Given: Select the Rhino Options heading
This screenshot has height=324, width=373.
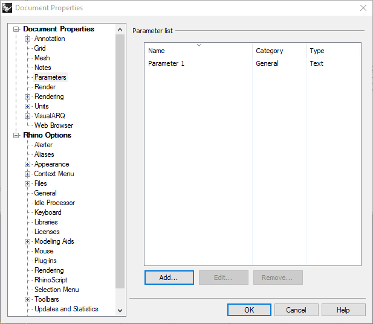Looking at the screenshot, I should tap(47, 135).
